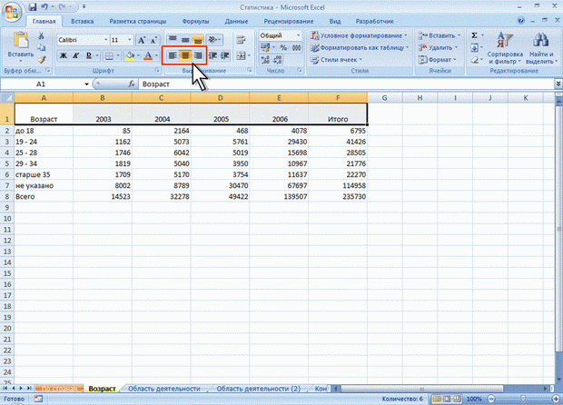
Task: Activate the Format Painter brush
Action: (x=41, y=59)
